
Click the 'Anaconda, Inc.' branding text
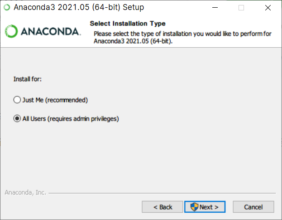pyautogui.click(x=25, y=192)
